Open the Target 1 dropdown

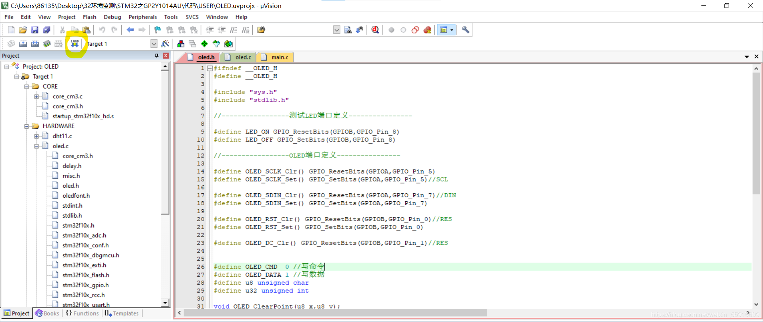click(x=154, y=44)
